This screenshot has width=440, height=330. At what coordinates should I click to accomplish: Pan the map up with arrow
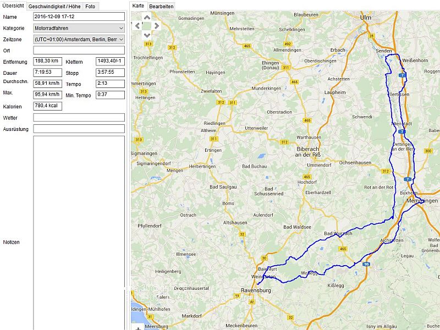[146, 16]
